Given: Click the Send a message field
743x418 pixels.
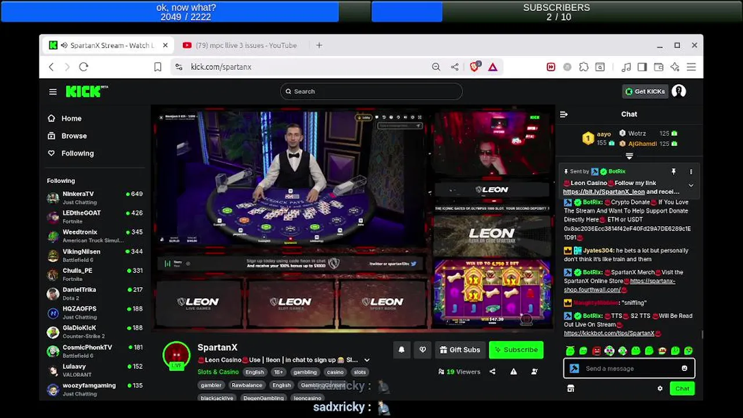Looking at the screenshot, I should [629, 368].
